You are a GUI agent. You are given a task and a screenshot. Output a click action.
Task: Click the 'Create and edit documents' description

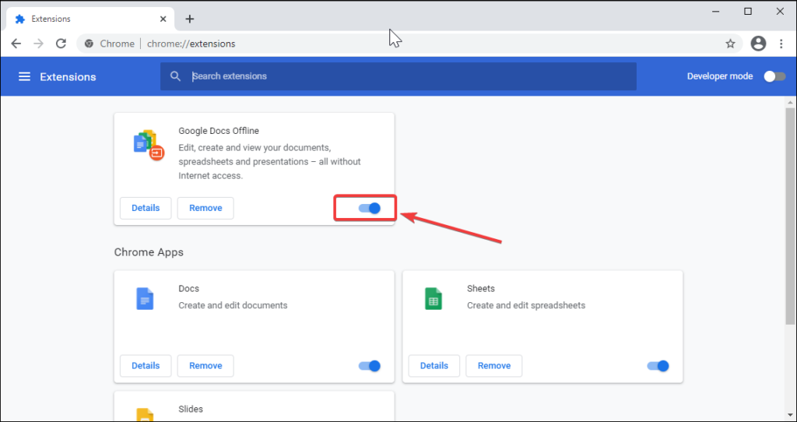point(233,305)
